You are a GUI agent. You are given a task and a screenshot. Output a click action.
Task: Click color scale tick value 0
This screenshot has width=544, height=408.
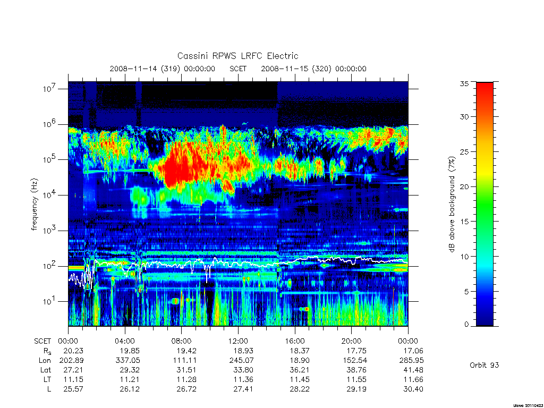click(x=466, y=325)
